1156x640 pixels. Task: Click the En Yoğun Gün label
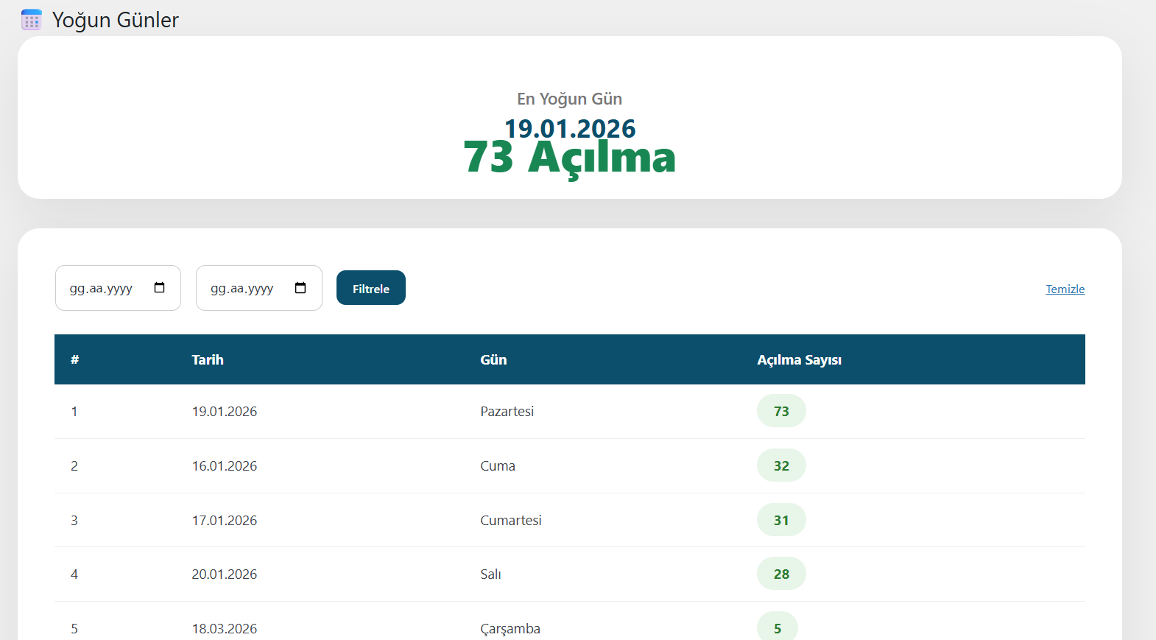tap(570, 99)
